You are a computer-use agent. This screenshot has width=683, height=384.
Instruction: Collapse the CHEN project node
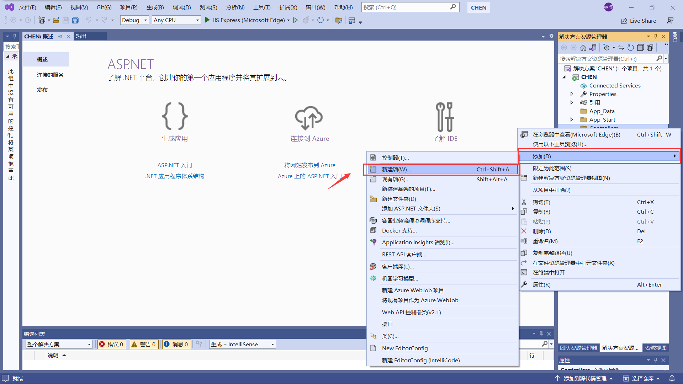click(565, 77)
